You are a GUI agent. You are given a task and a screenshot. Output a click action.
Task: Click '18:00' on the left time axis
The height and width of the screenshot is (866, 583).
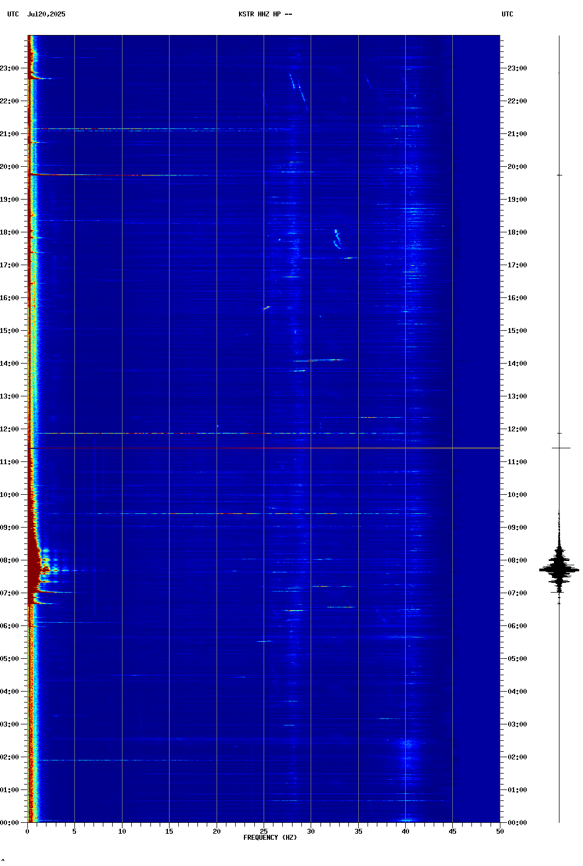9,232
